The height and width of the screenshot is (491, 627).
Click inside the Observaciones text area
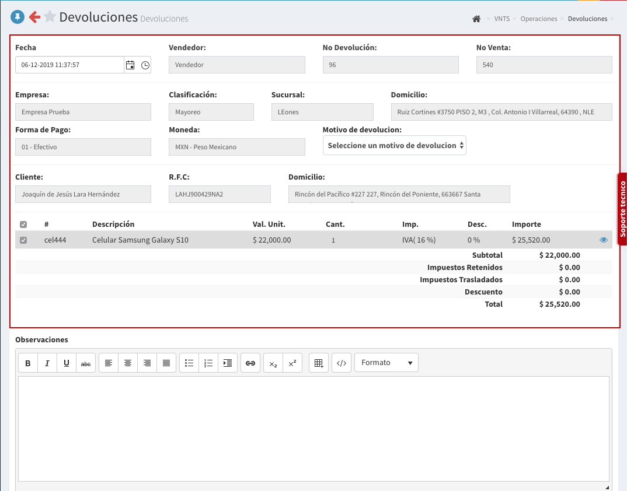[313, 429]
